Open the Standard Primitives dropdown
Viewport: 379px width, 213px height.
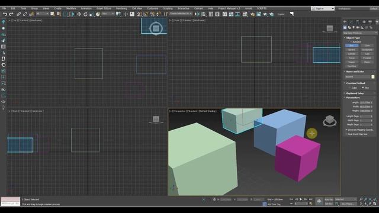tap(360, 33)
